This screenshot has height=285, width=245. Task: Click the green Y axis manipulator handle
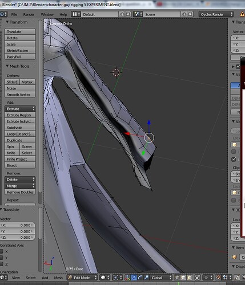(x=143, y=152)
